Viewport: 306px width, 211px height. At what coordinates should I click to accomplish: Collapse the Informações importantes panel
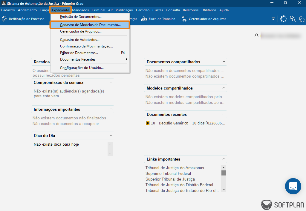(111, 109)
